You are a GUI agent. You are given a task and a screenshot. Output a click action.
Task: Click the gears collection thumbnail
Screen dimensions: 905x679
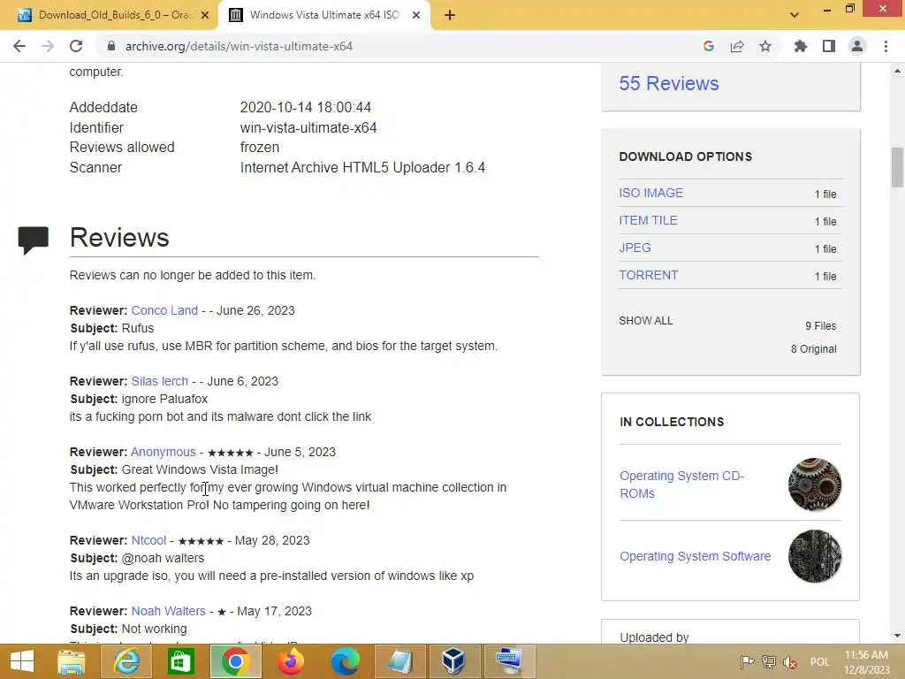tap(815, 484)
